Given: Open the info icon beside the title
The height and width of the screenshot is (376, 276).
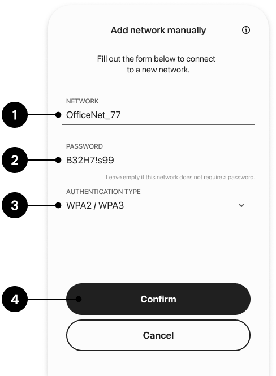Looking at the screenshot, I should 246,30.
